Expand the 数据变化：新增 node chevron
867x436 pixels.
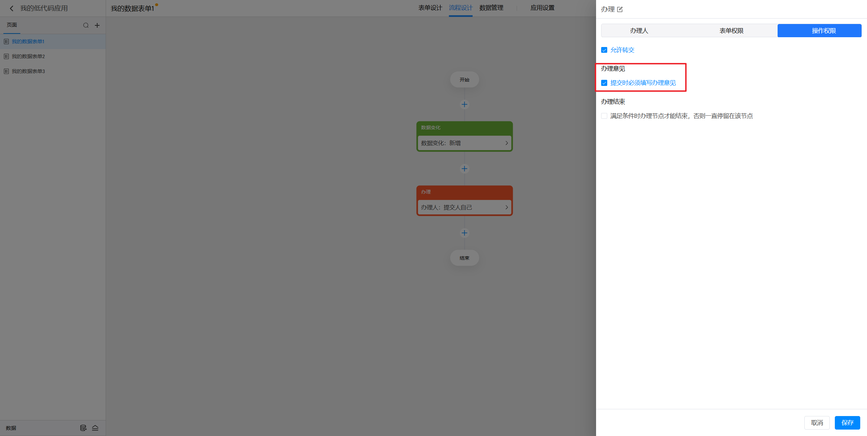506,143
